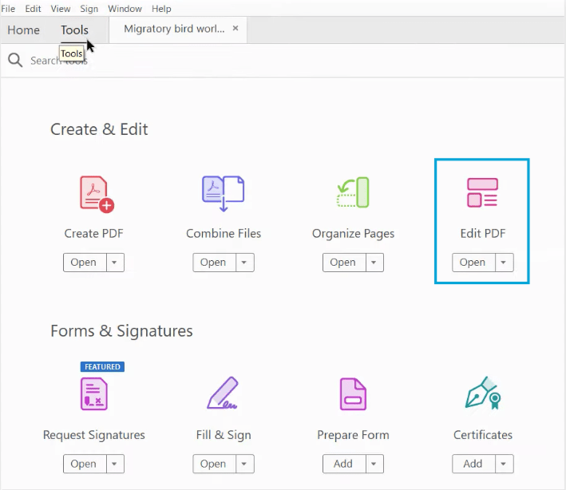Open the Edit menu

tap(33, 9)
